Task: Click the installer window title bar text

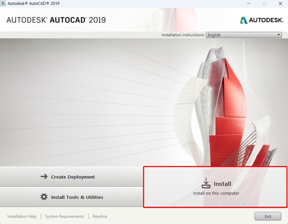Action: pos(34,4)
